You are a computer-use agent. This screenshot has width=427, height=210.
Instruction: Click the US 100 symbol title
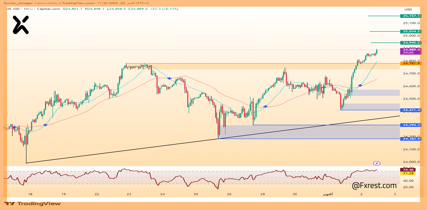pyautogui.click(x=12, y=9)
